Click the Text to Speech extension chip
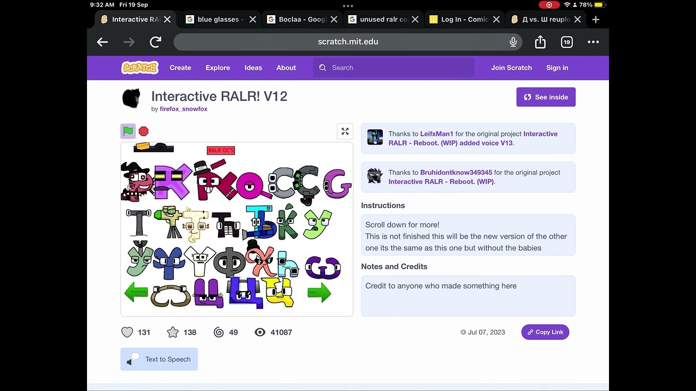The height and width of the screenshot is (391, 696). tap(159, 359)
